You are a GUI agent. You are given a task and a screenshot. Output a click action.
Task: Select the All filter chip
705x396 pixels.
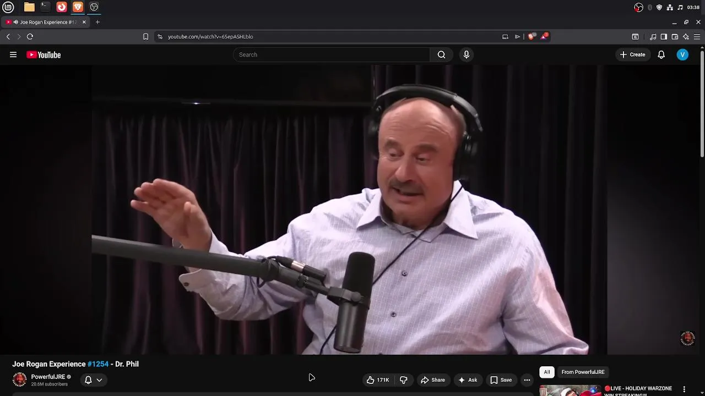(x=547, y=372)
